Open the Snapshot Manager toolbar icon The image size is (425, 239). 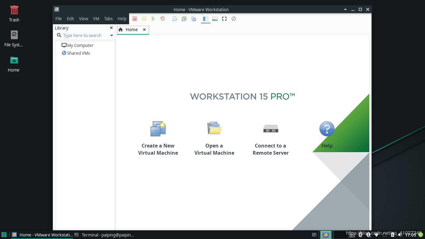pyautogui.click(x=194, y=19)
